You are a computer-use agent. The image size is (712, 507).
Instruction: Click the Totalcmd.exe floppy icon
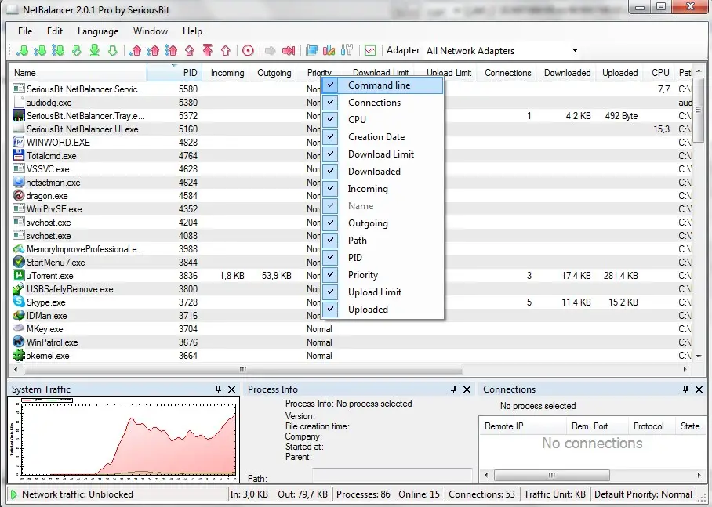[19, 155]
